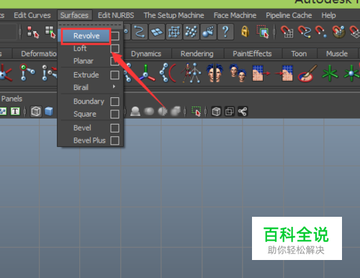Switch to the PaintEffects shelf tab
This screenshot has width=360, height=278.
pos(252,53)
